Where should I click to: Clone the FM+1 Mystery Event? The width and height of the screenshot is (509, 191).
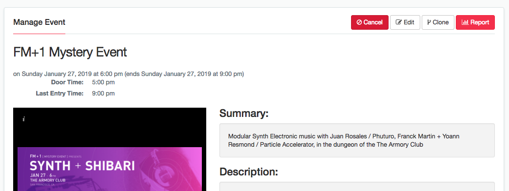438,22
